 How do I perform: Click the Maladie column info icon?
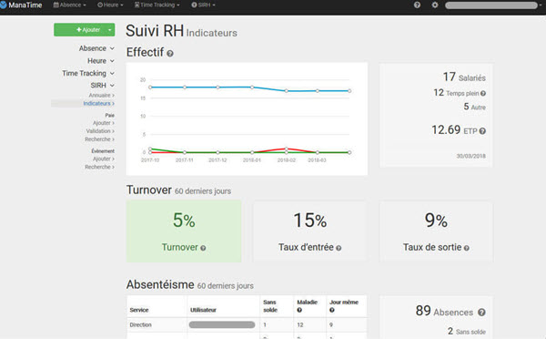coord(299,310)
